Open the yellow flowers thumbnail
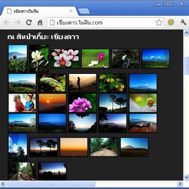Viewport: 189px width, 189px height. [x=113, y=83]
